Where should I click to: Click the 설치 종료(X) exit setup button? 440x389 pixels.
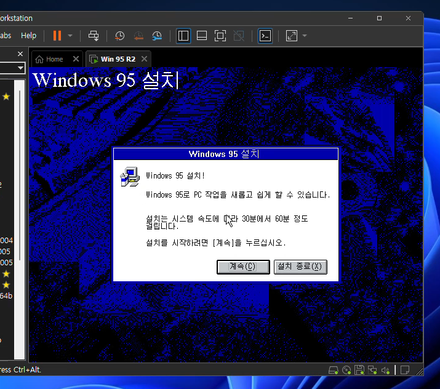tap(300, 267)
